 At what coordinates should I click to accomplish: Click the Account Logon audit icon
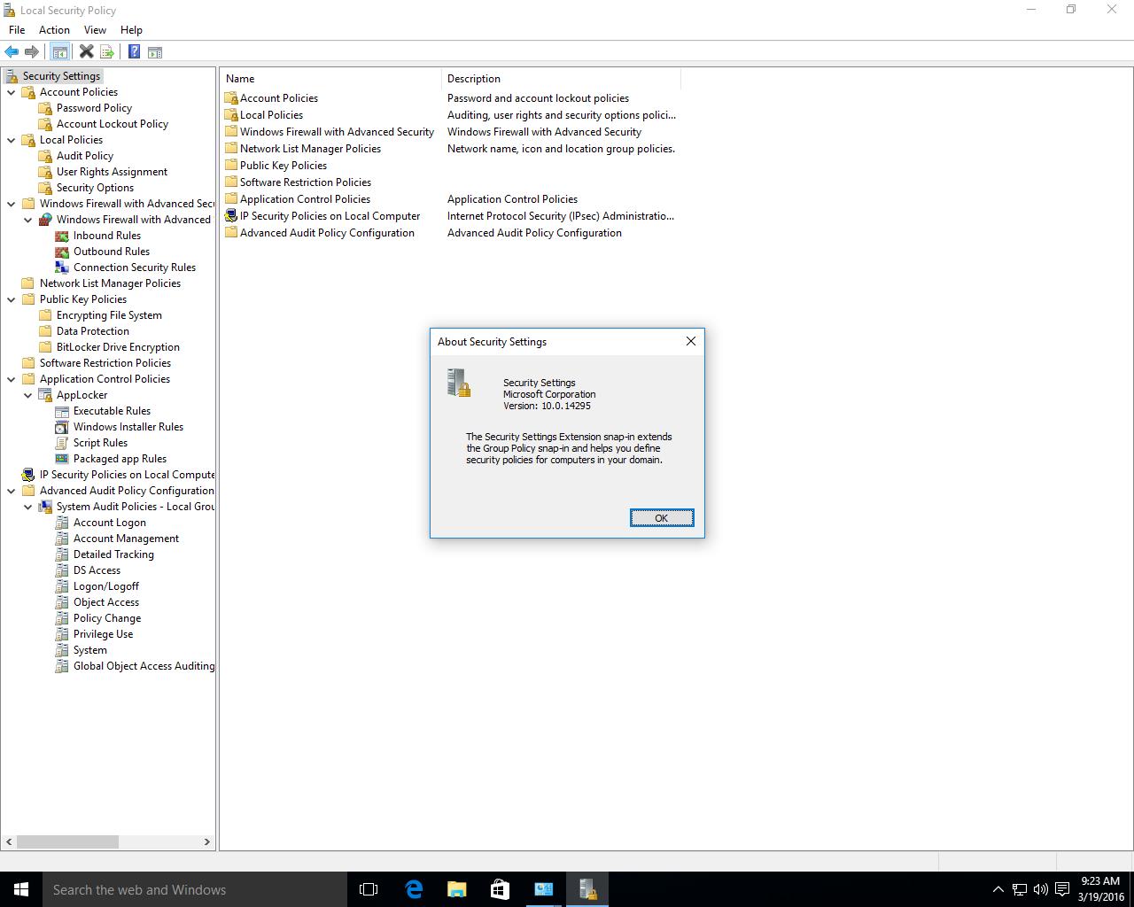62,523
